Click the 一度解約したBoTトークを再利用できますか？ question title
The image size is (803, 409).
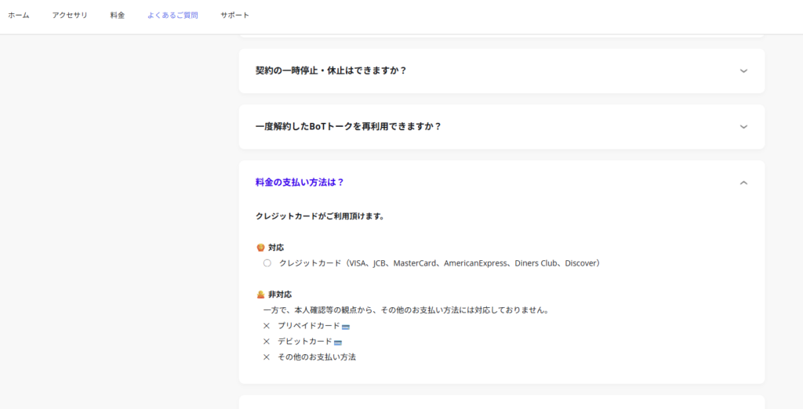[348, 126]
